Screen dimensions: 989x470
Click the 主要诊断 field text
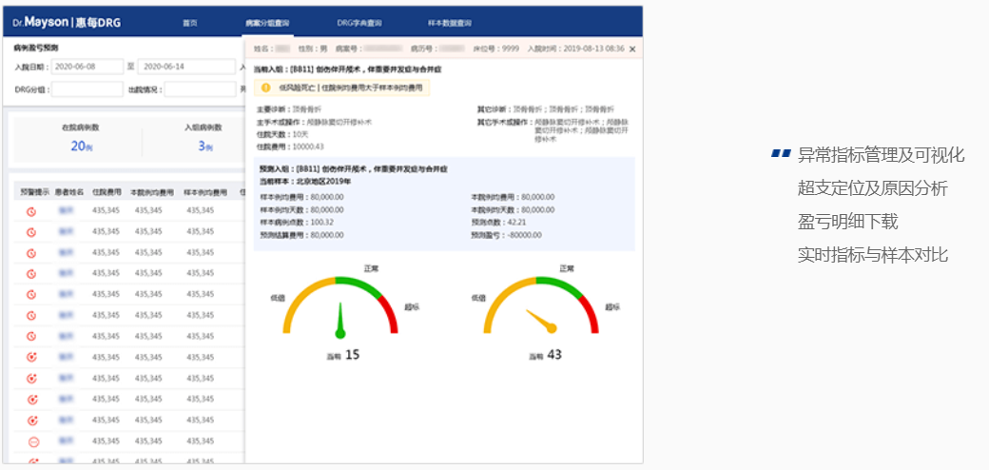click(289, 109)
